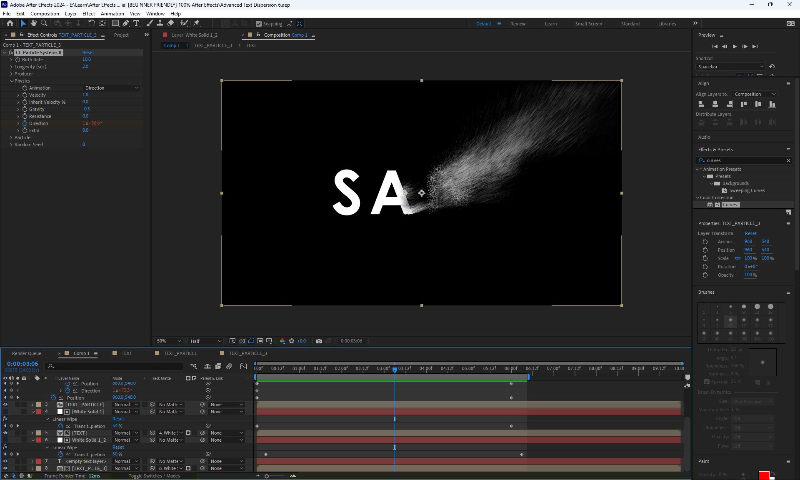This screenshot has height=480, width=800.
Task: Select the Zoom tool in toolbar
Action: tap(44, 23)
